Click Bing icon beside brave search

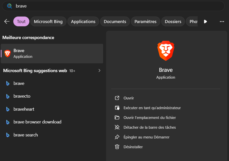pyautogui.click(x=8, y=135)
